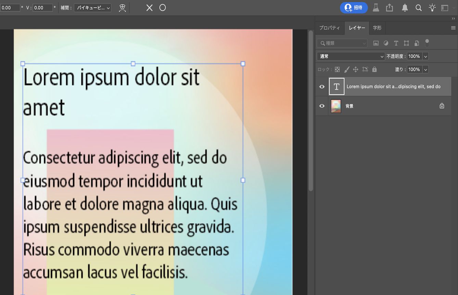Filter layers by type using the T icon
Viewport: 458px width, 295px height.
(396, 43)
